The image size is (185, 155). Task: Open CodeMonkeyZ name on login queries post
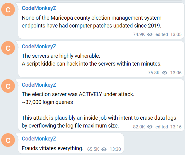pos(39,85)
